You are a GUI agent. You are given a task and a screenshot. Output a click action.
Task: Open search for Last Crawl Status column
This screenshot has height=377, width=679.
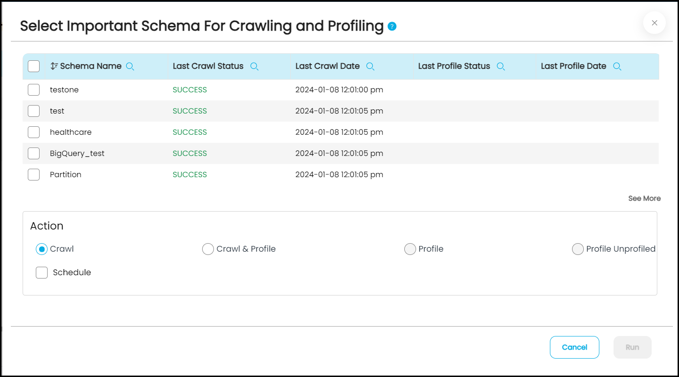[x=254, y=66]
